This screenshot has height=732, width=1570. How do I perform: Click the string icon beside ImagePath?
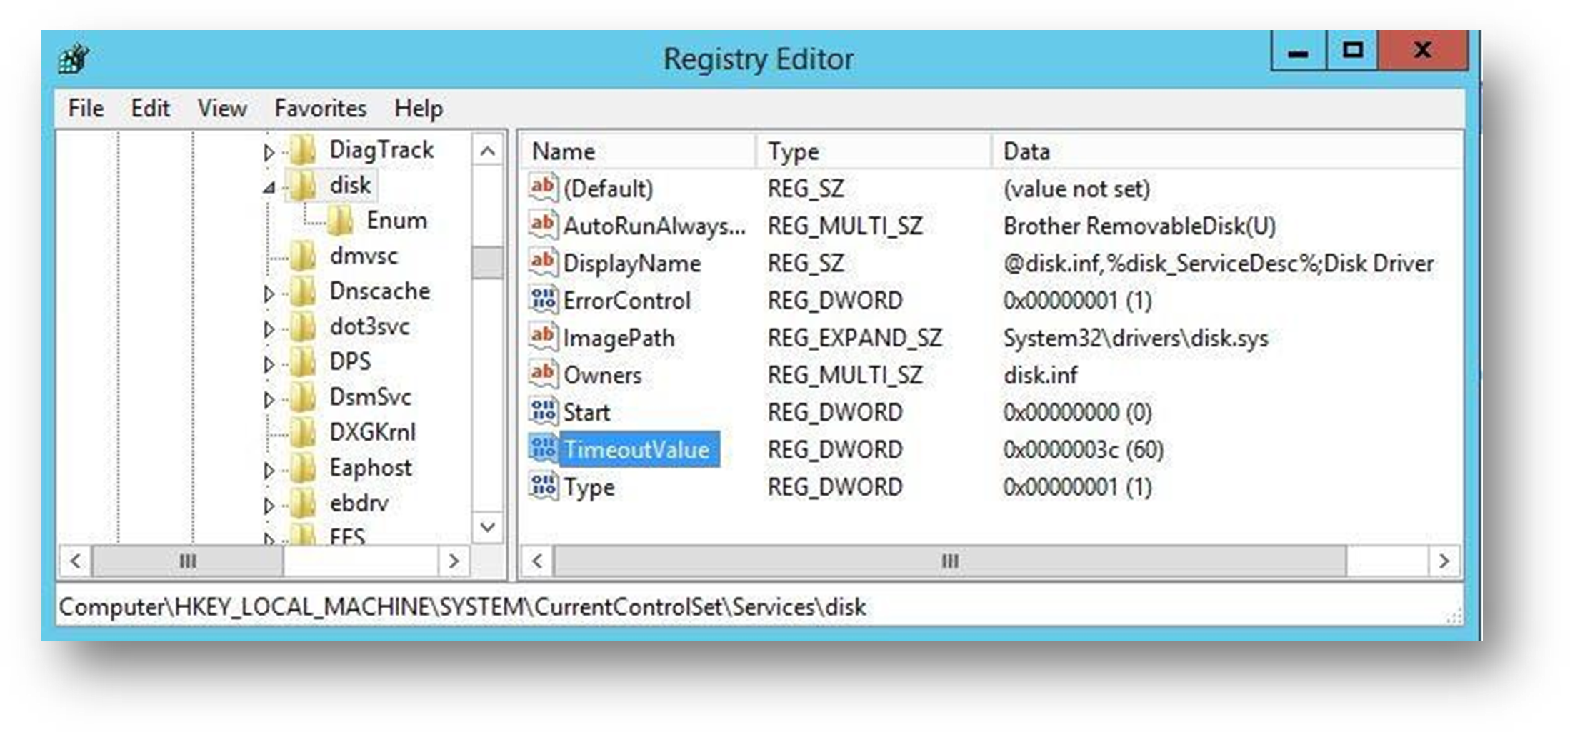coord(543,337)
